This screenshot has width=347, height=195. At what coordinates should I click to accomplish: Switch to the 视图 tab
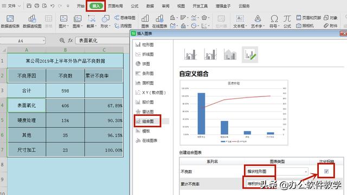click(181, 6)
